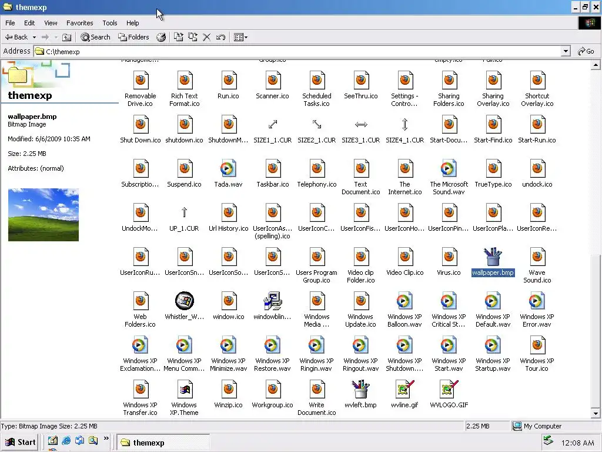Expand Quick Launch overflow chevron
The width and height of the screenshot is (602, 452).
[x=106, y=438]
